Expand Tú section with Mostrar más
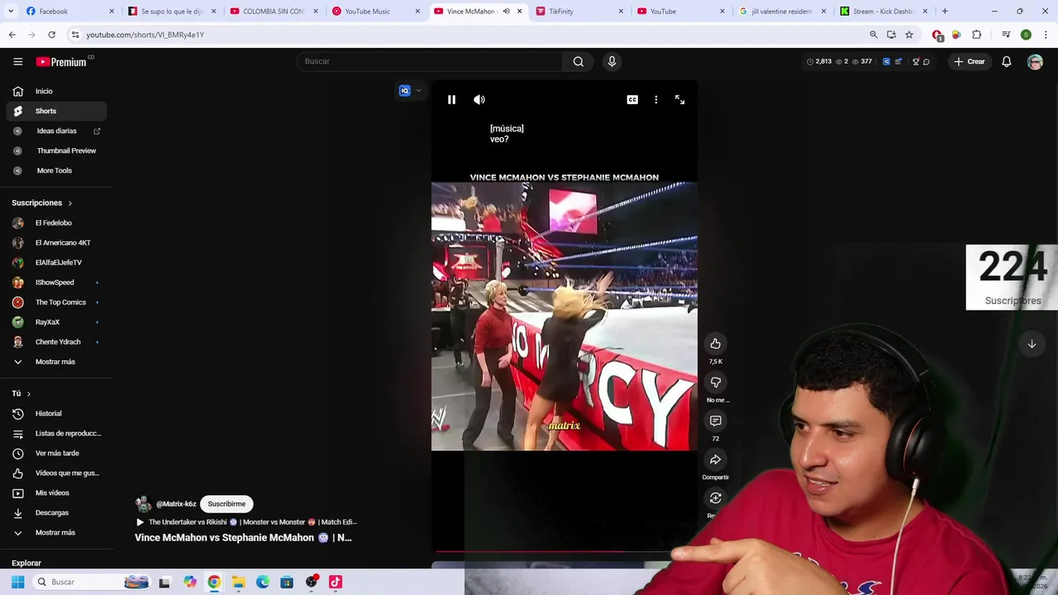This screenshot has width=1058, height=595. click(x=56, y=532)
